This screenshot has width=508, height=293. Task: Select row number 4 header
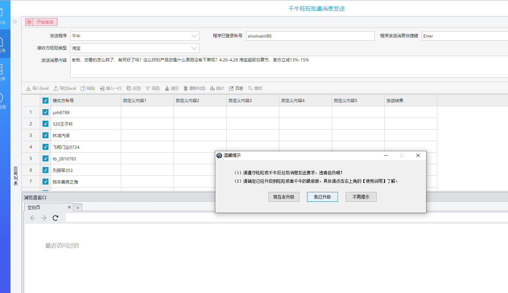coord(31,147)
